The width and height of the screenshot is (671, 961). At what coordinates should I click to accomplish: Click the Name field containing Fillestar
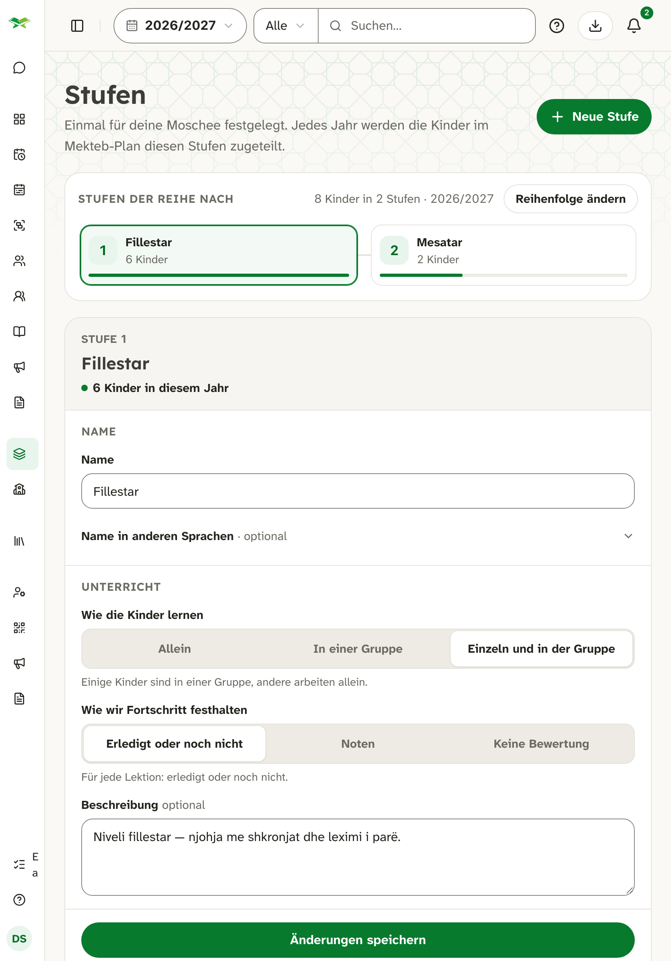[x=358, y=491]
